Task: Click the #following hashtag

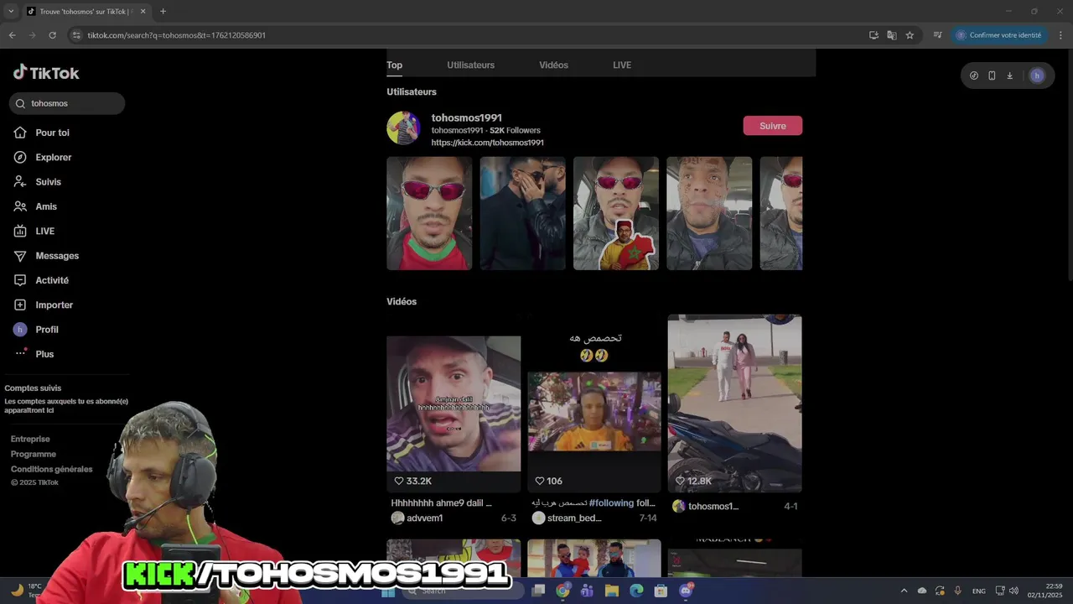Action: (611, 503)
